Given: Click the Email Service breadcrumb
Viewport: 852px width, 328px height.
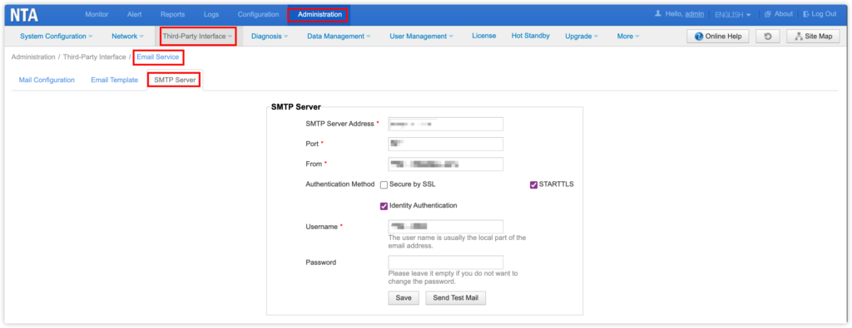Looking at the screenshot, I should (157, 57).
